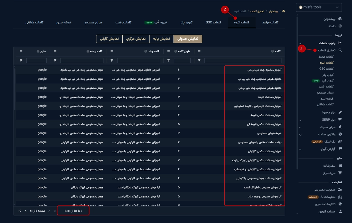Open the column menu icon for منبع
Screen dimensions: 352x223
click(21, 51)
